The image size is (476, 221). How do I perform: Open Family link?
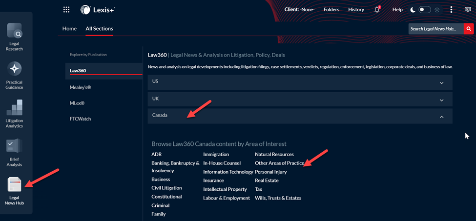159,214
